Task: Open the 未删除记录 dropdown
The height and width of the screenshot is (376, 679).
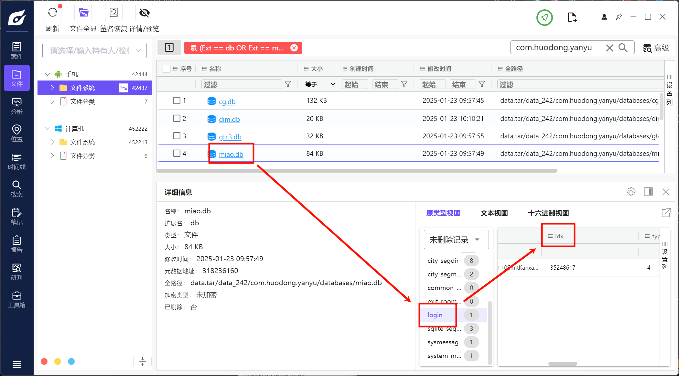Action: tap(456, 240)
